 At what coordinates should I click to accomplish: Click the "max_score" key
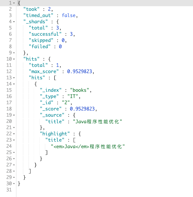tap(44, 71)
